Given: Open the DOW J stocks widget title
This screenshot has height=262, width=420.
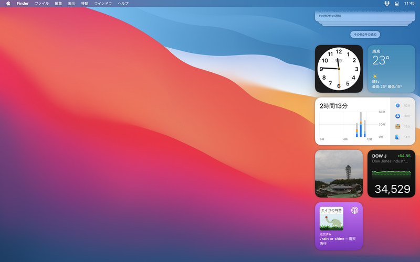Looking at the screenshot, I should click(379, 156).
